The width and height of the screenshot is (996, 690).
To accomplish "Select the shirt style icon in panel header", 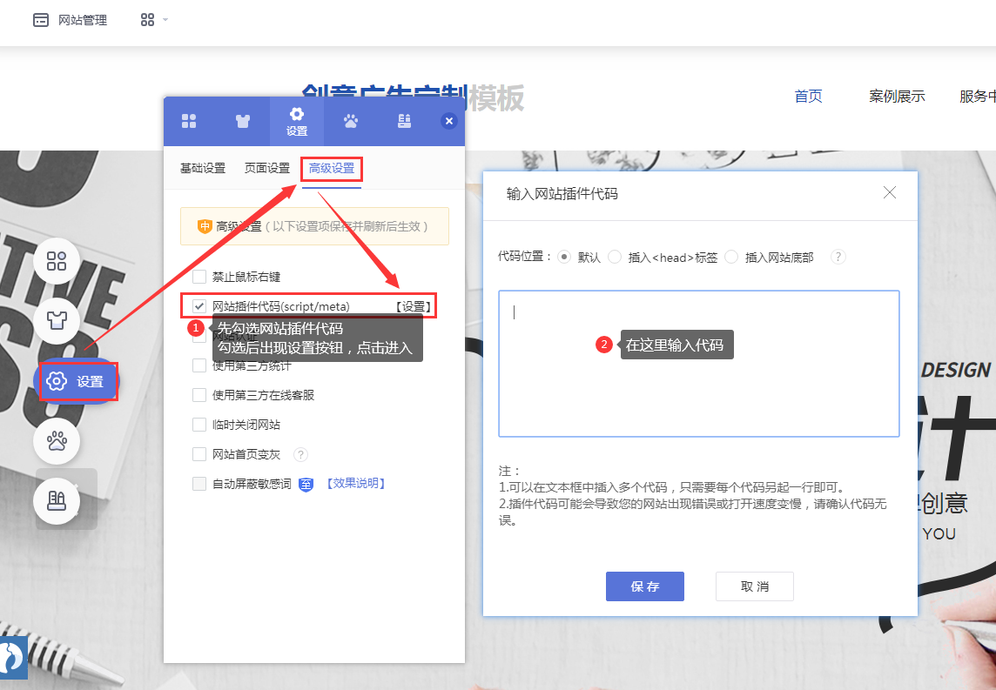I will (243, 121).
